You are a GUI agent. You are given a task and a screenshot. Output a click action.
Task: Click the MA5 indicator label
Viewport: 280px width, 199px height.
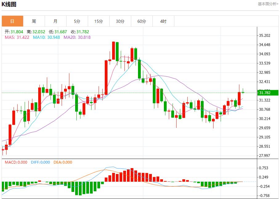(x=17, y=37)
